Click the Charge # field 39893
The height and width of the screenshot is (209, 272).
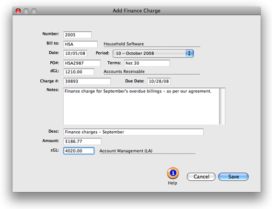[87, 81]
